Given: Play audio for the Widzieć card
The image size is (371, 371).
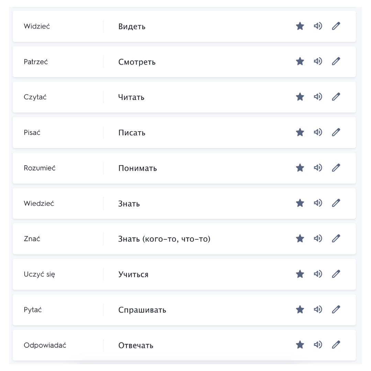Looking at the screenshot, I should [318, 26].
